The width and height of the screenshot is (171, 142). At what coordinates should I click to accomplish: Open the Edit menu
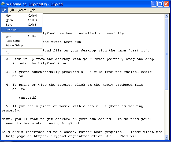[12, 10]
